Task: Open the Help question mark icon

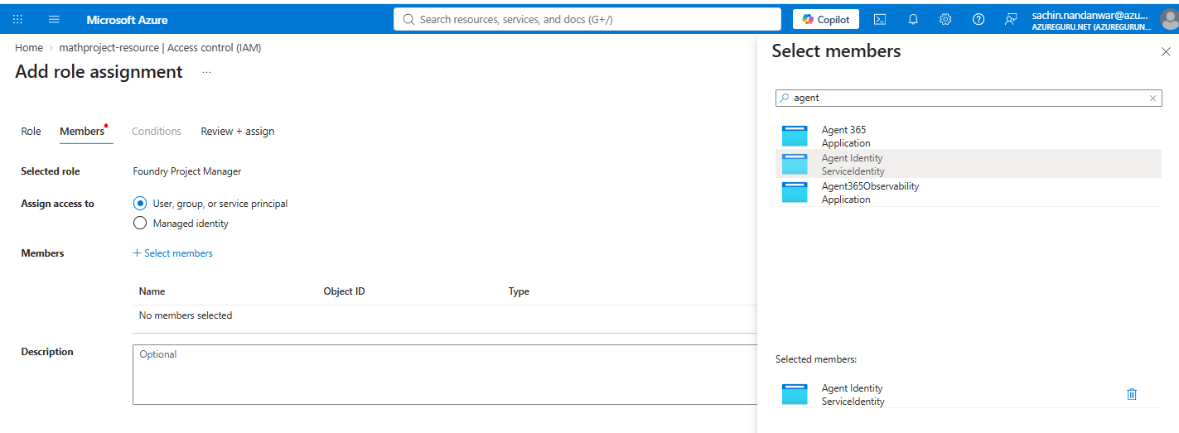Action: coord(978,19)
